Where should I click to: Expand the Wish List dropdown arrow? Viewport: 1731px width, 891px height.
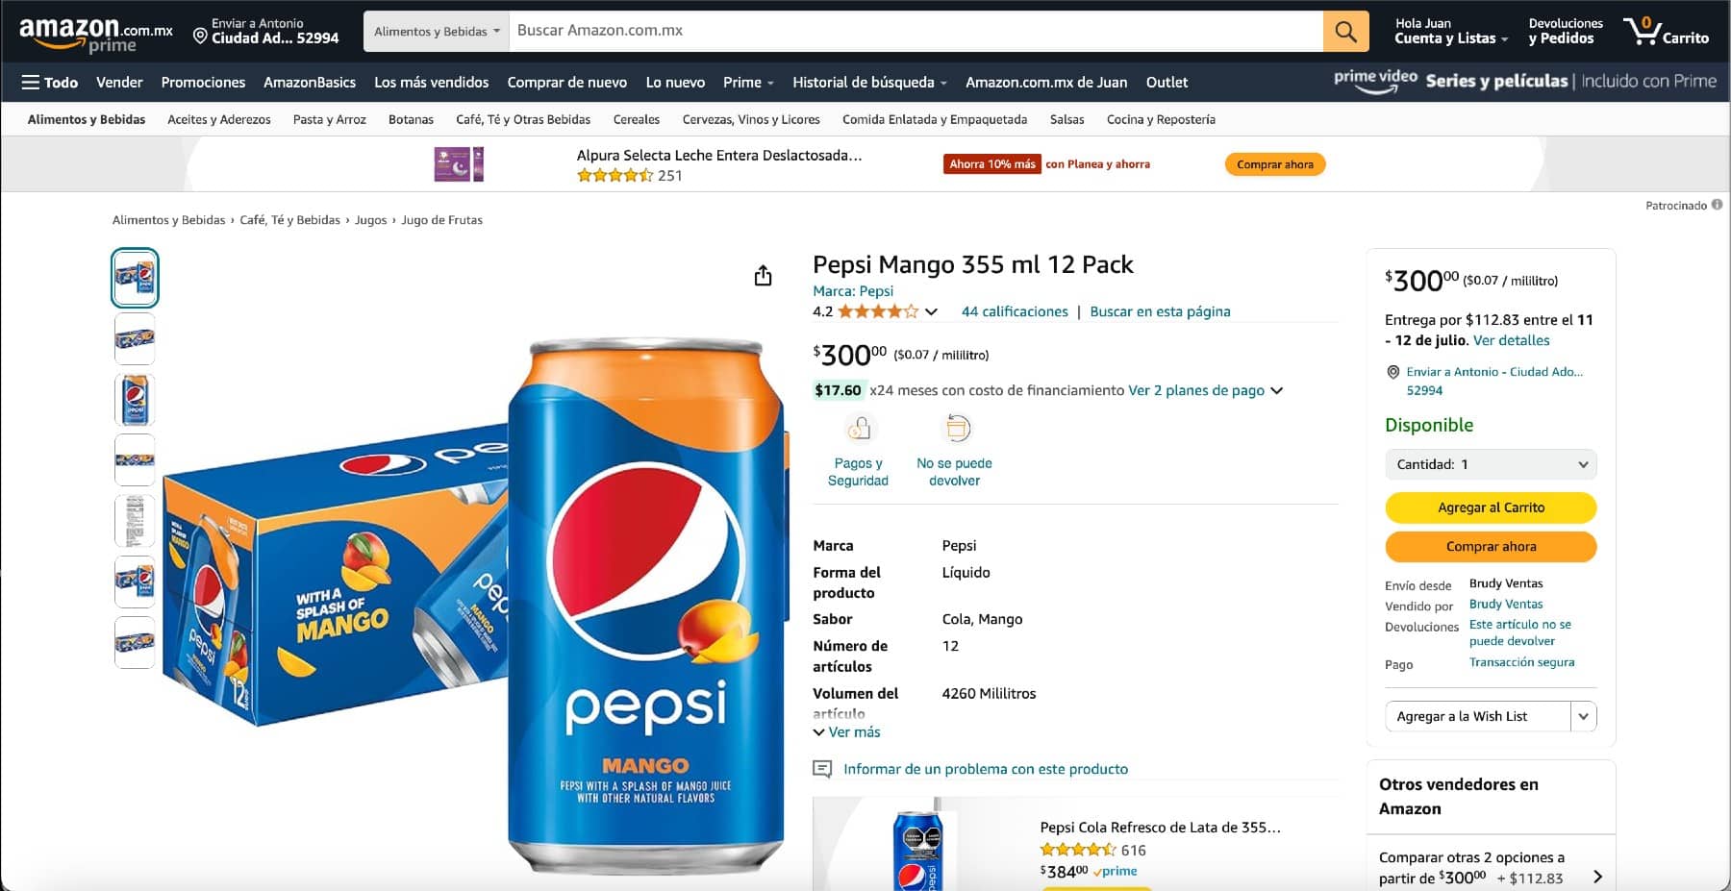tap(1583, 716)
